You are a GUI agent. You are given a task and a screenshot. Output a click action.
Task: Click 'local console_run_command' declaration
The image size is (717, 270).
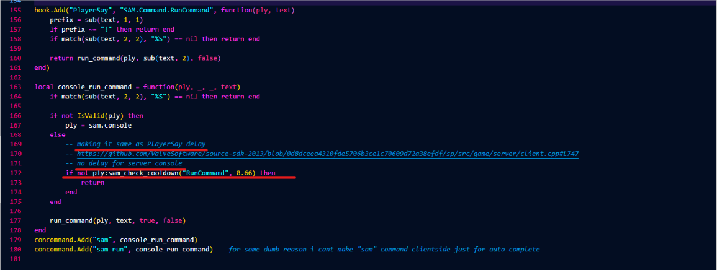click(83, 87)
